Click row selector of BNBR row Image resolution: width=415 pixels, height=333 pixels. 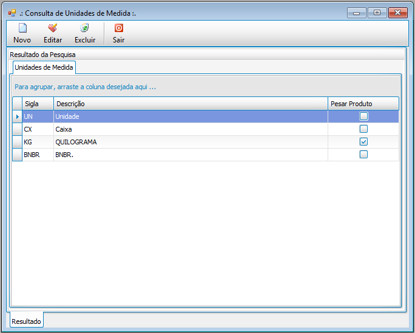(18, 155)
